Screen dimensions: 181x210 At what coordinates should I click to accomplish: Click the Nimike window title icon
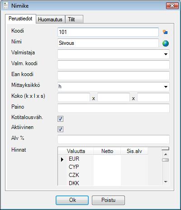coord(6,6)
